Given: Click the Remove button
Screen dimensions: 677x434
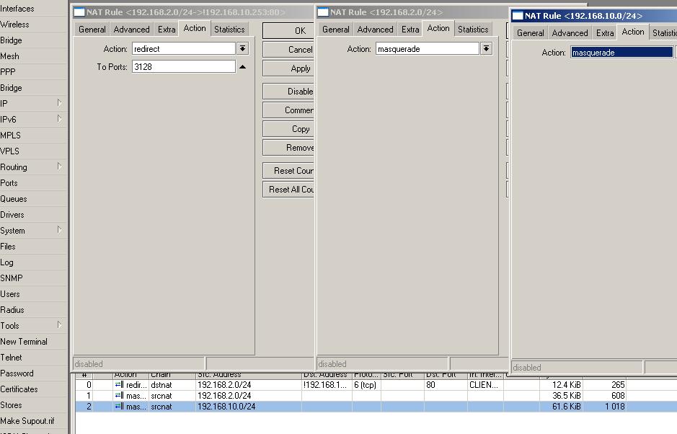Looking at the screenshot, I should click(288, 148).
